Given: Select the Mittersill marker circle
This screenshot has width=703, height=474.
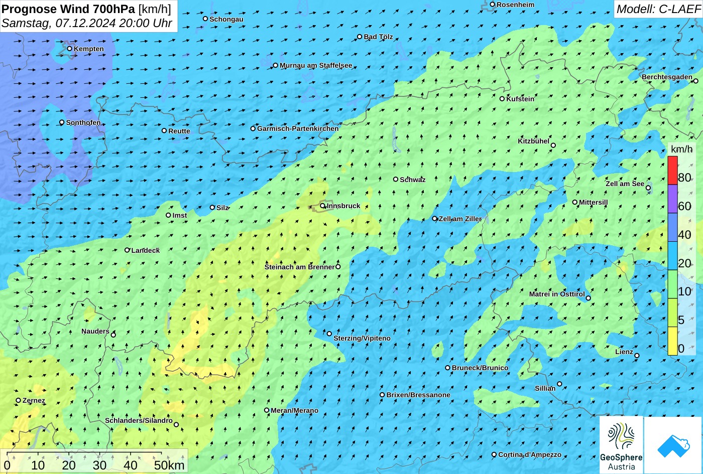Looking at the screenshot, I should point(575,202).
